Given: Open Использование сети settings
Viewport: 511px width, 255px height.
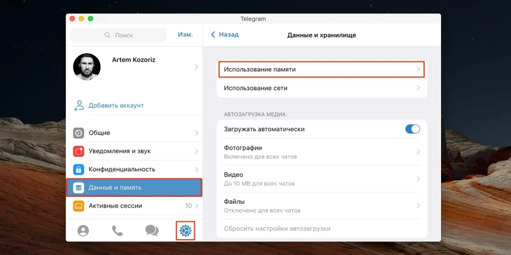Looking at the screenshot, I should pyautogui.click(x=322, y=88).
